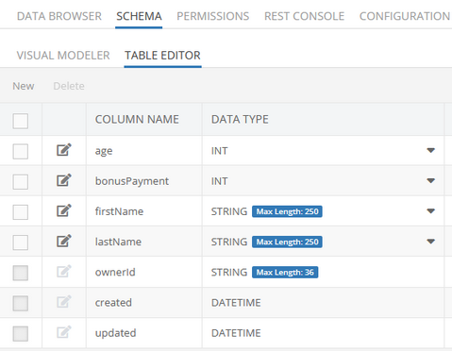Check the age row checkbox
This screenshot has height=351, width=452.
21,151
